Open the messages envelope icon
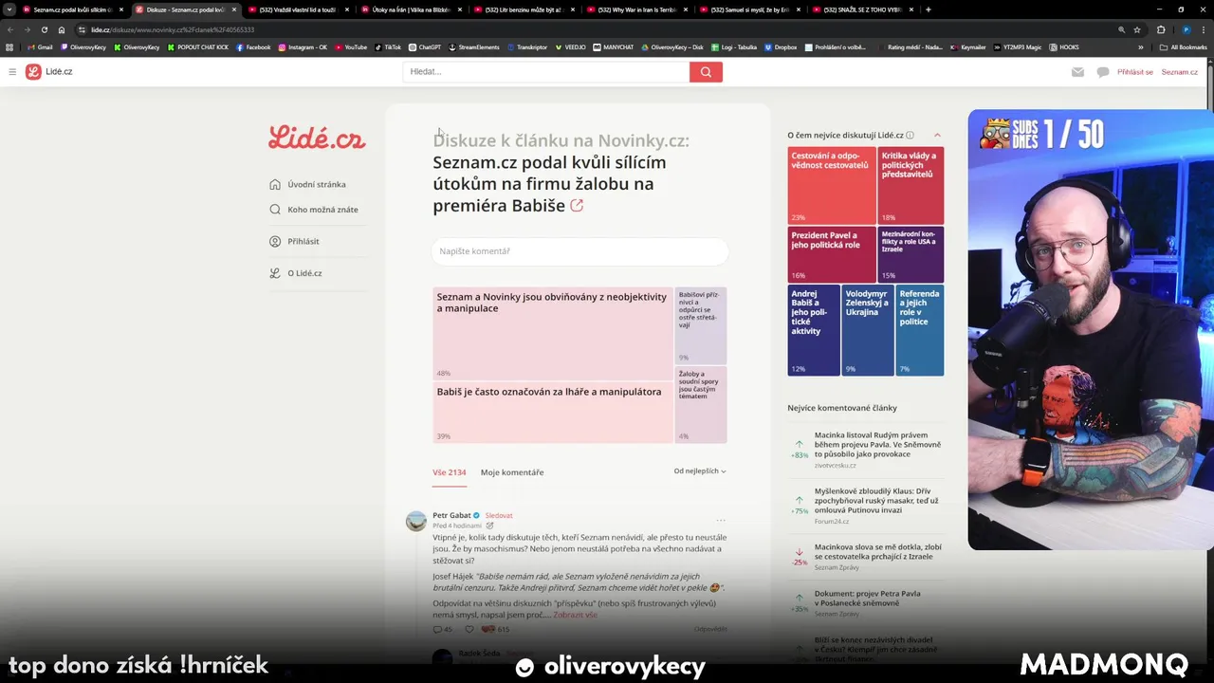Viewport: 1214px width, 683px height. (x=1077, y=72)
